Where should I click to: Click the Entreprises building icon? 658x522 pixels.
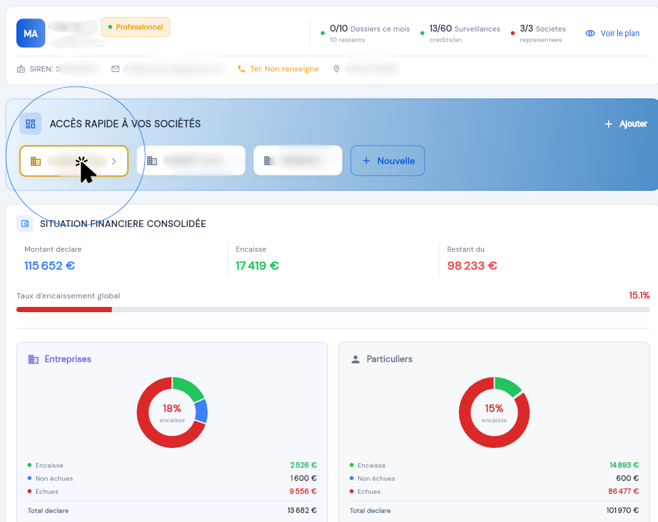33,359
